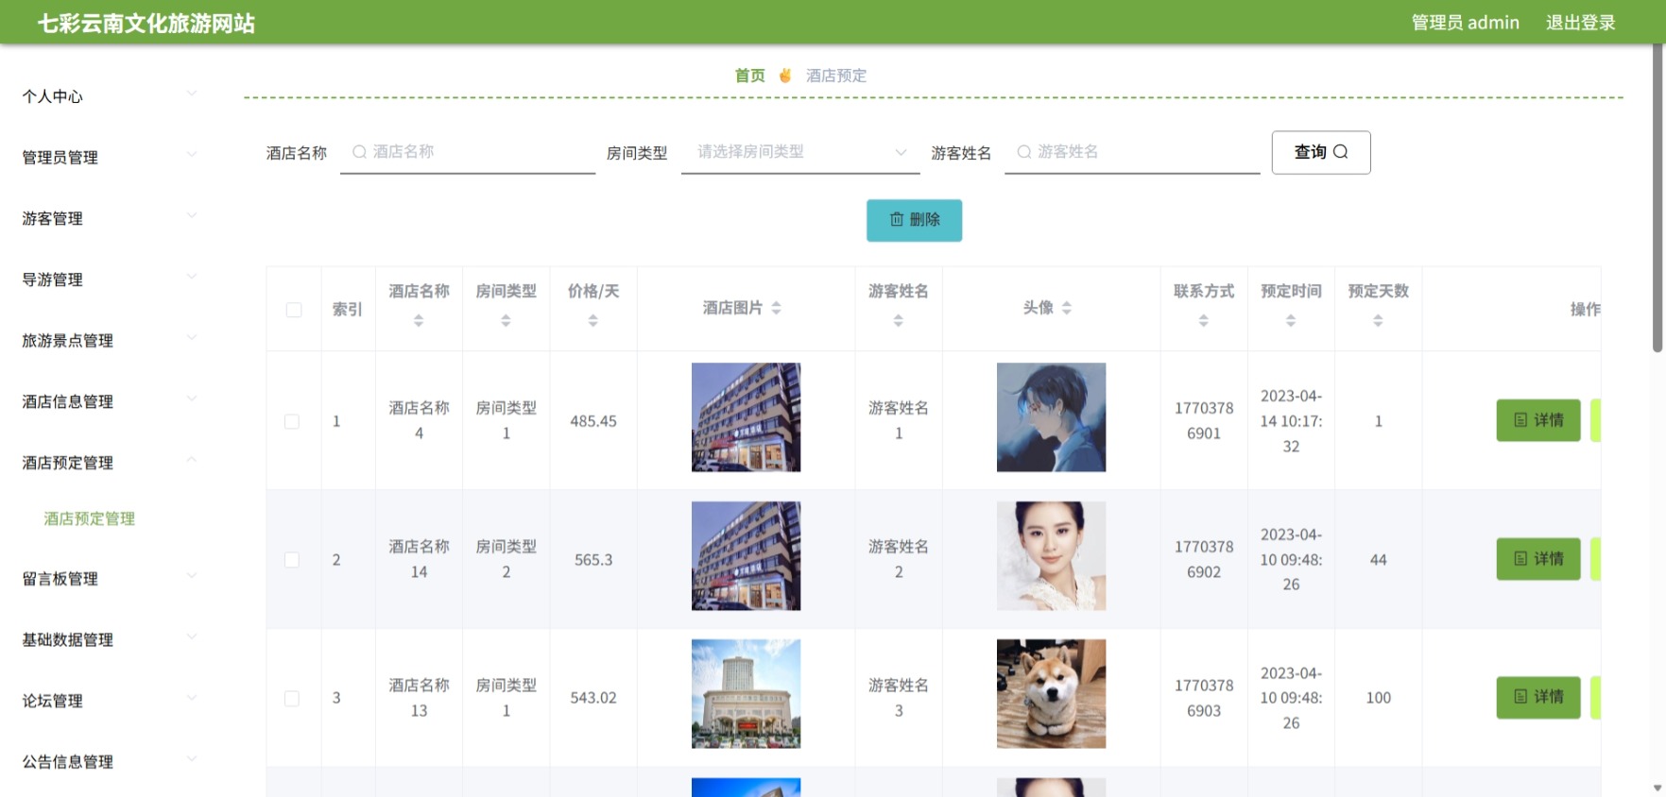1666x797 pixels.
Task: Expand 管理员管理 sidebar menu
Action: pyautogui.click(x=110, y=157)
